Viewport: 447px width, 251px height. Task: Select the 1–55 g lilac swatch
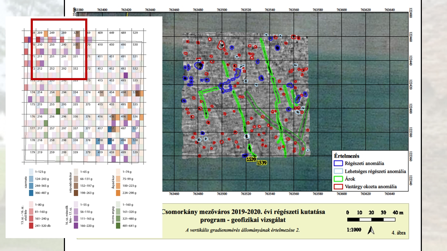[75, 205]
